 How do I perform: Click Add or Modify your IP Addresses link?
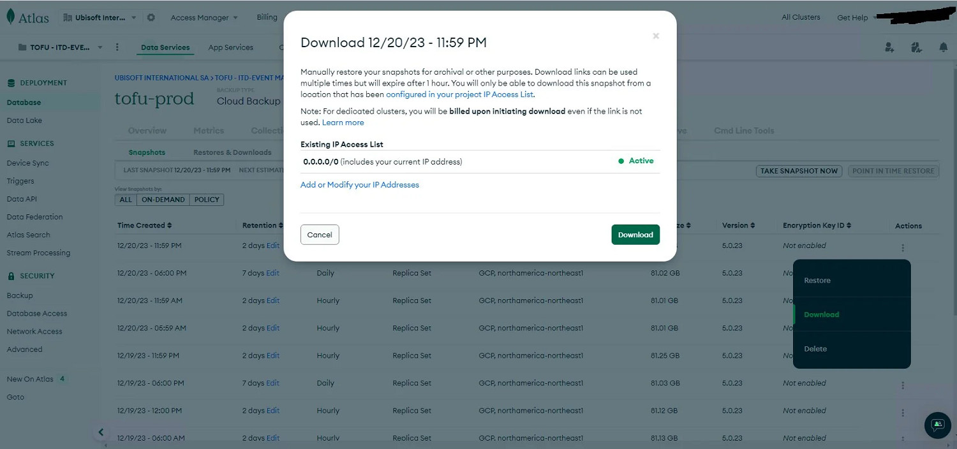pyautogui.click(x=360, y=185)
